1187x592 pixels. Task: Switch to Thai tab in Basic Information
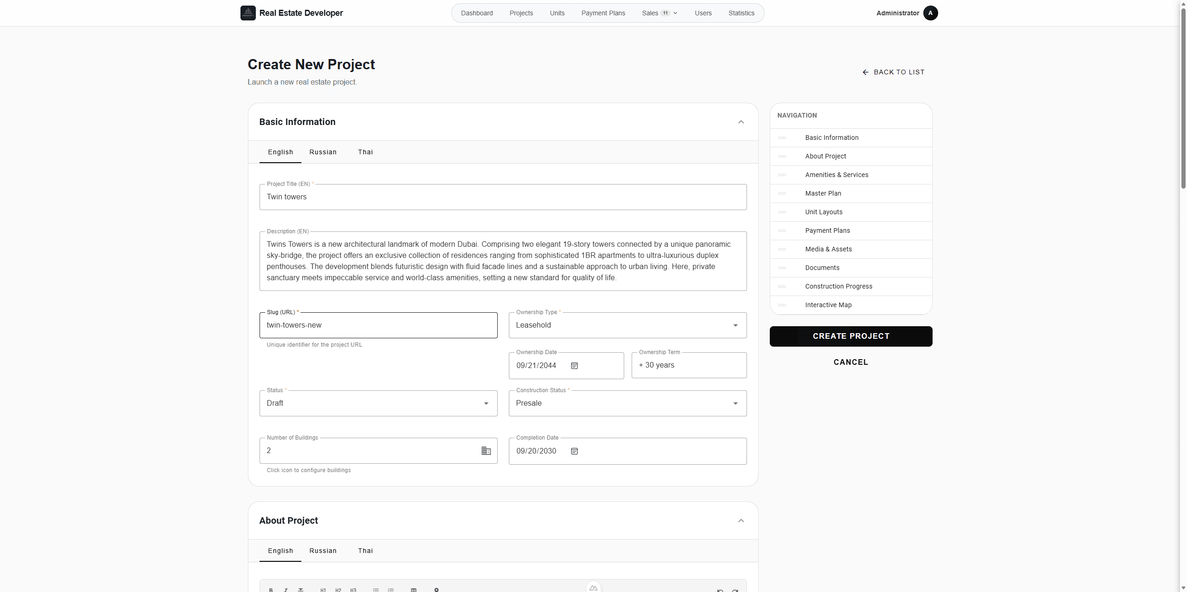pyautogui.click(x=366, y=152)
